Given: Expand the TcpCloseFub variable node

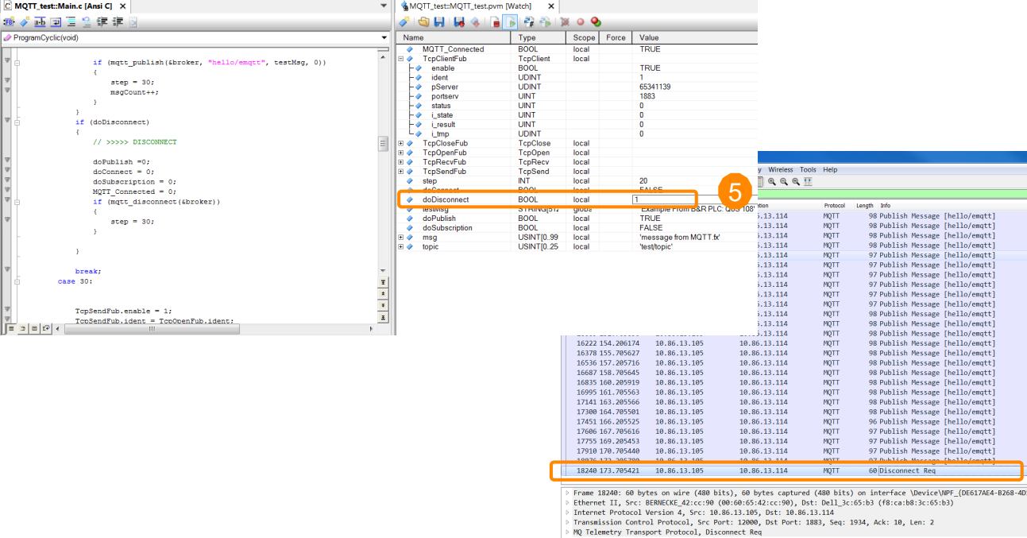Looking at the screenshot, I should click(x=401, y=143).
